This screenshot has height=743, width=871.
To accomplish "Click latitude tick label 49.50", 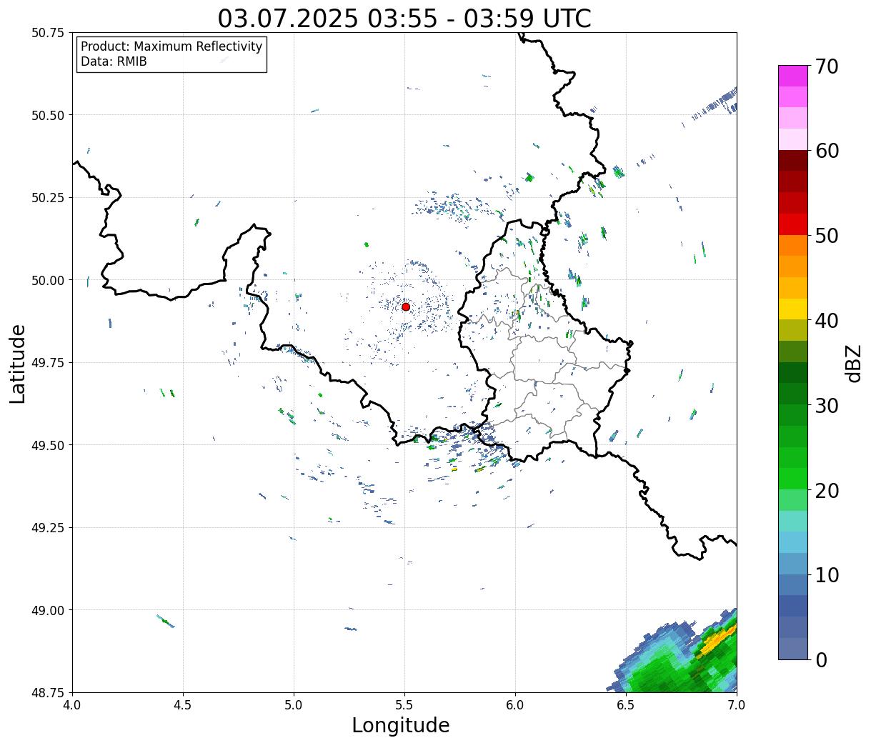I will 48,445.
